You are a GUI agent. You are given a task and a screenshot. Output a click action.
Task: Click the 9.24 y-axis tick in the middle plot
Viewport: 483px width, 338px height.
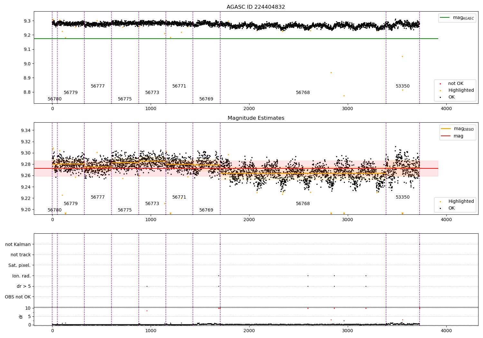[26, 187]
